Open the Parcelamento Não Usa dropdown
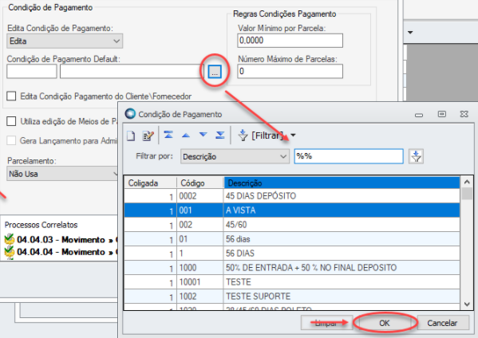This screenshot has width=478, height=338. [62, 174]
